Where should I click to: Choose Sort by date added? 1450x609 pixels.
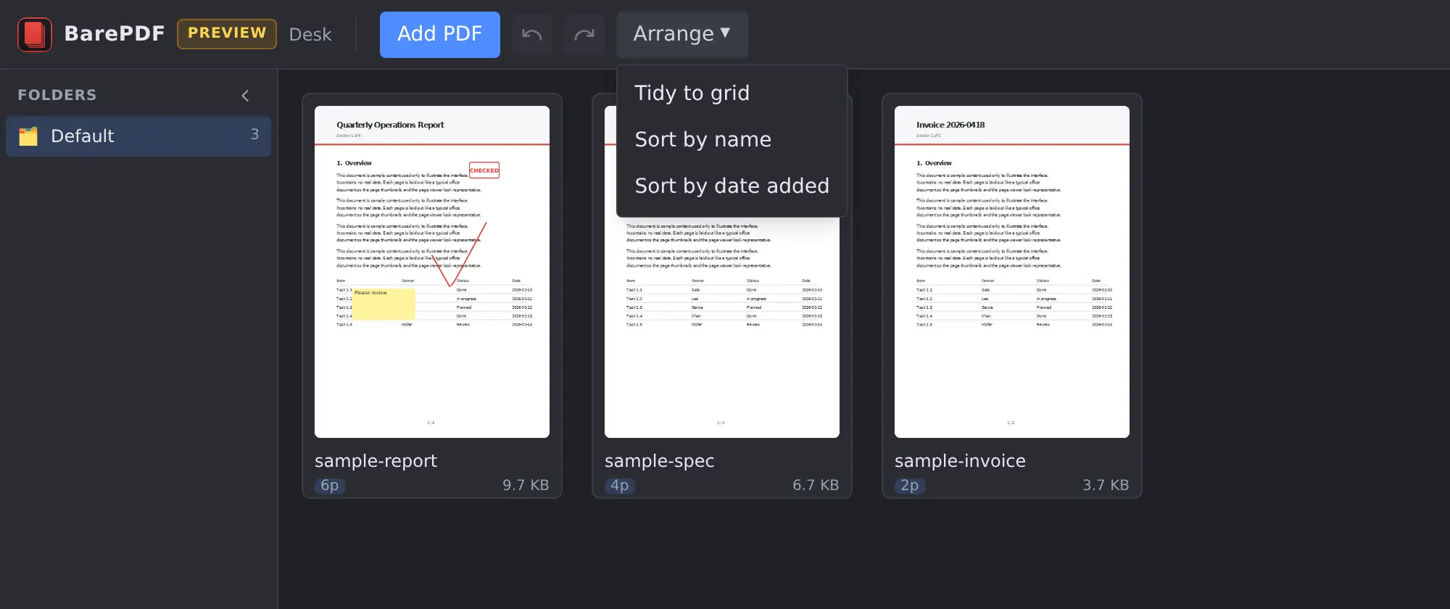732,186
